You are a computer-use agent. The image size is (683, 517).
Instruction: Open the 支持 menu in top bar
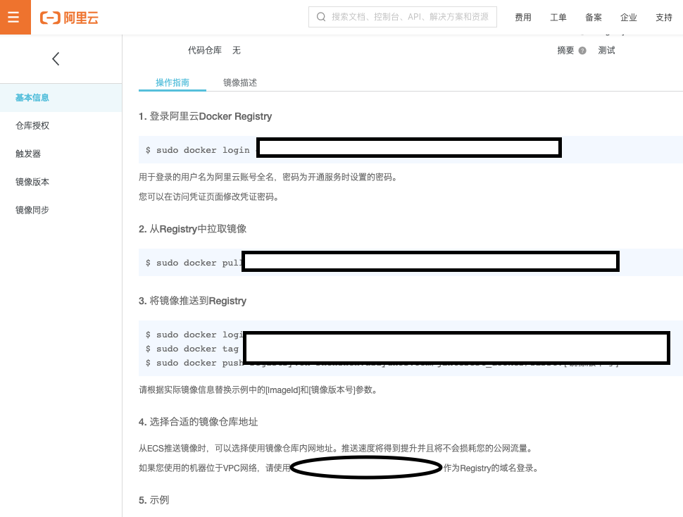pos(664,18)
